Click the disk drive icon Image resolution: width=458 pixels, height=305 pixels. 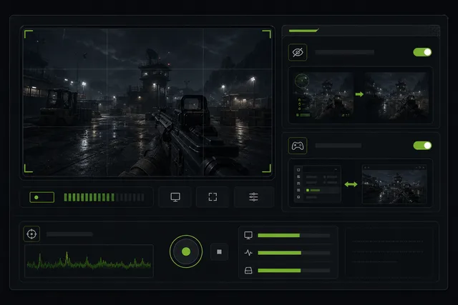pos(248,271)
